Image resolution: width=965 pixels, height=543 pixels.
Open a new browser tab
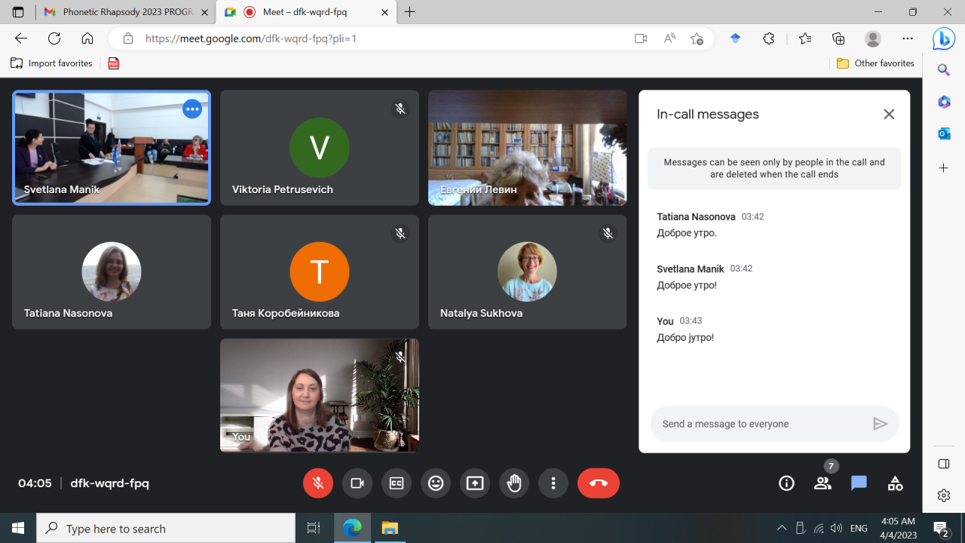pos(410,12)
